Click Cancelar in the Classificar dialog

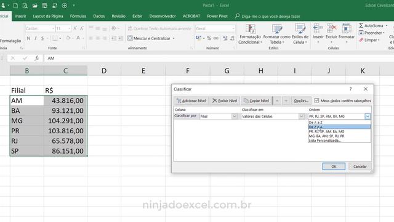360,166
